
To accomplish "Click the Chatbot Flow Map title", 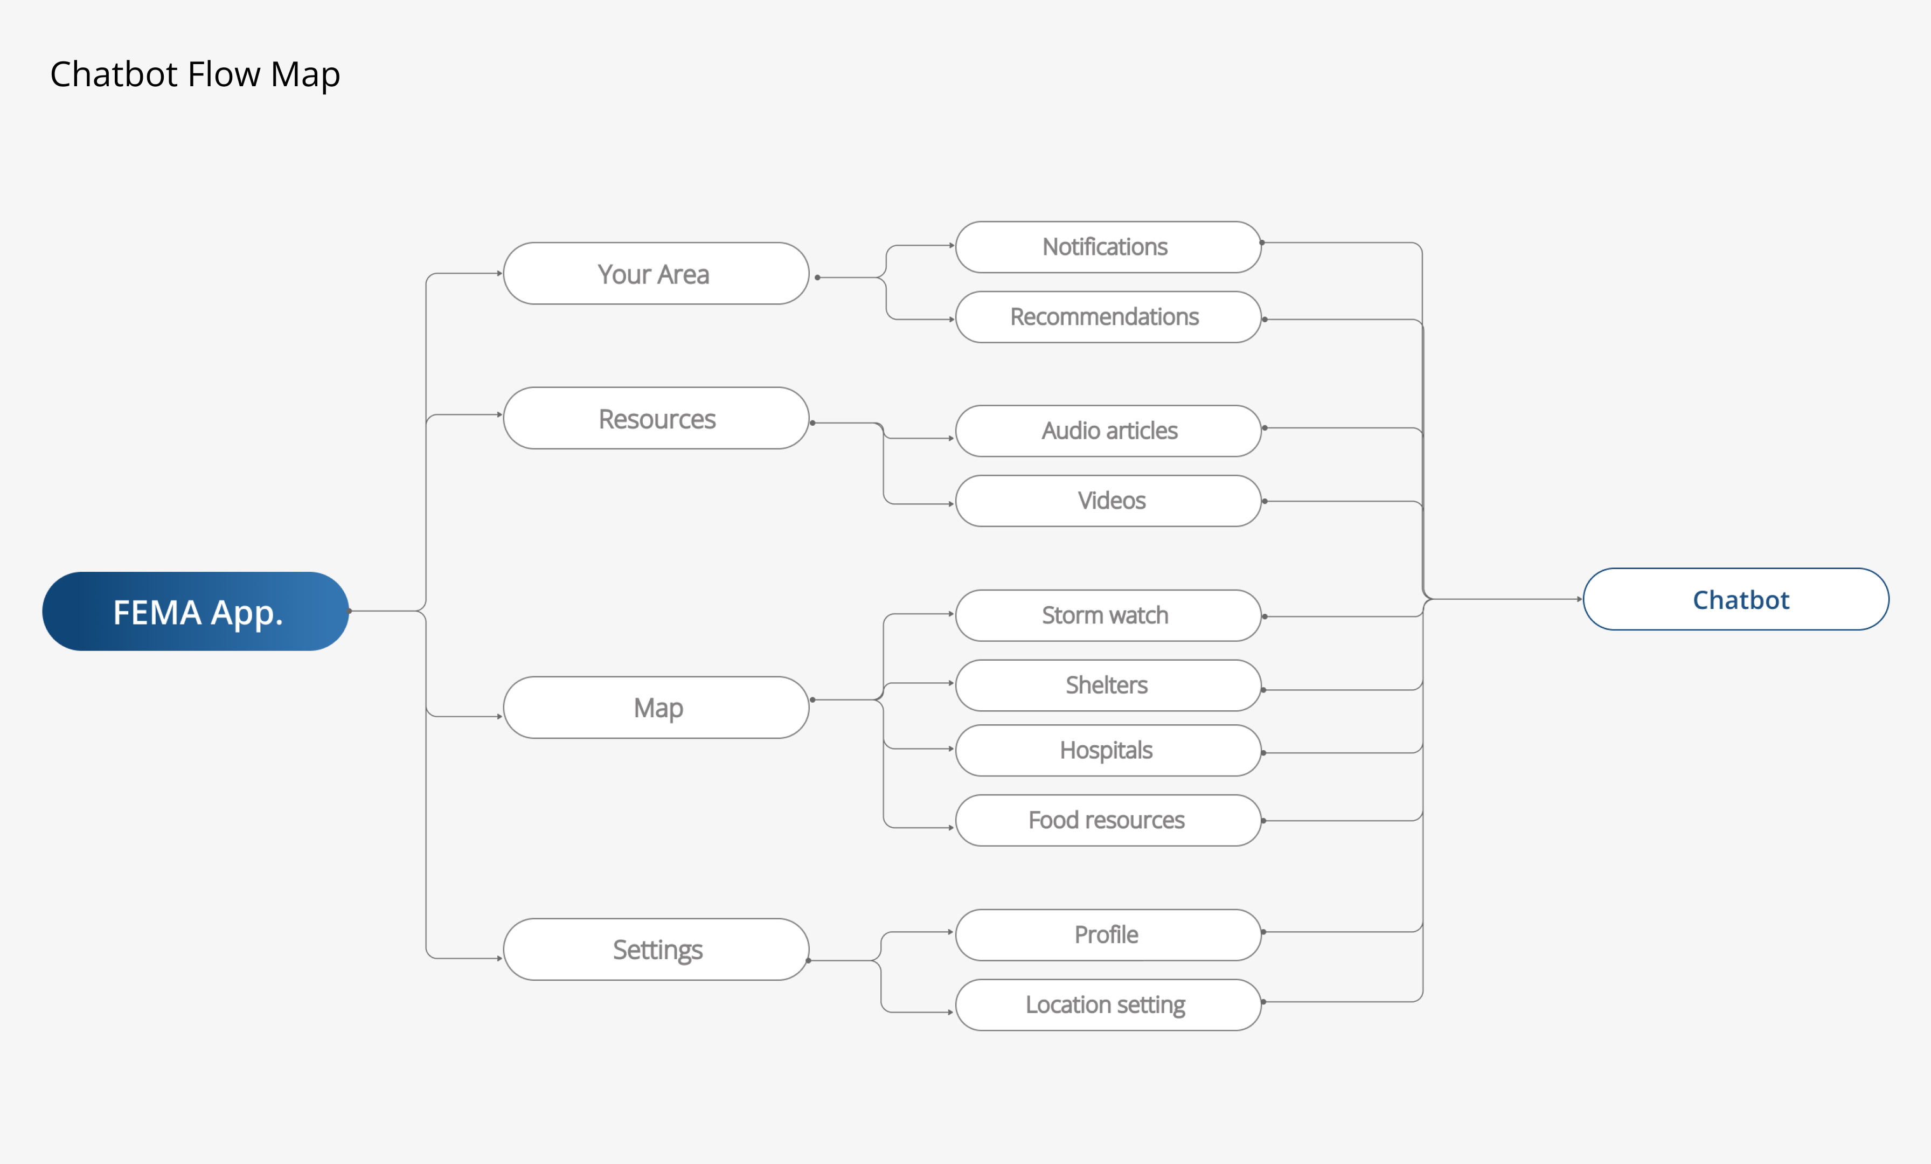I will pos(195,74).
